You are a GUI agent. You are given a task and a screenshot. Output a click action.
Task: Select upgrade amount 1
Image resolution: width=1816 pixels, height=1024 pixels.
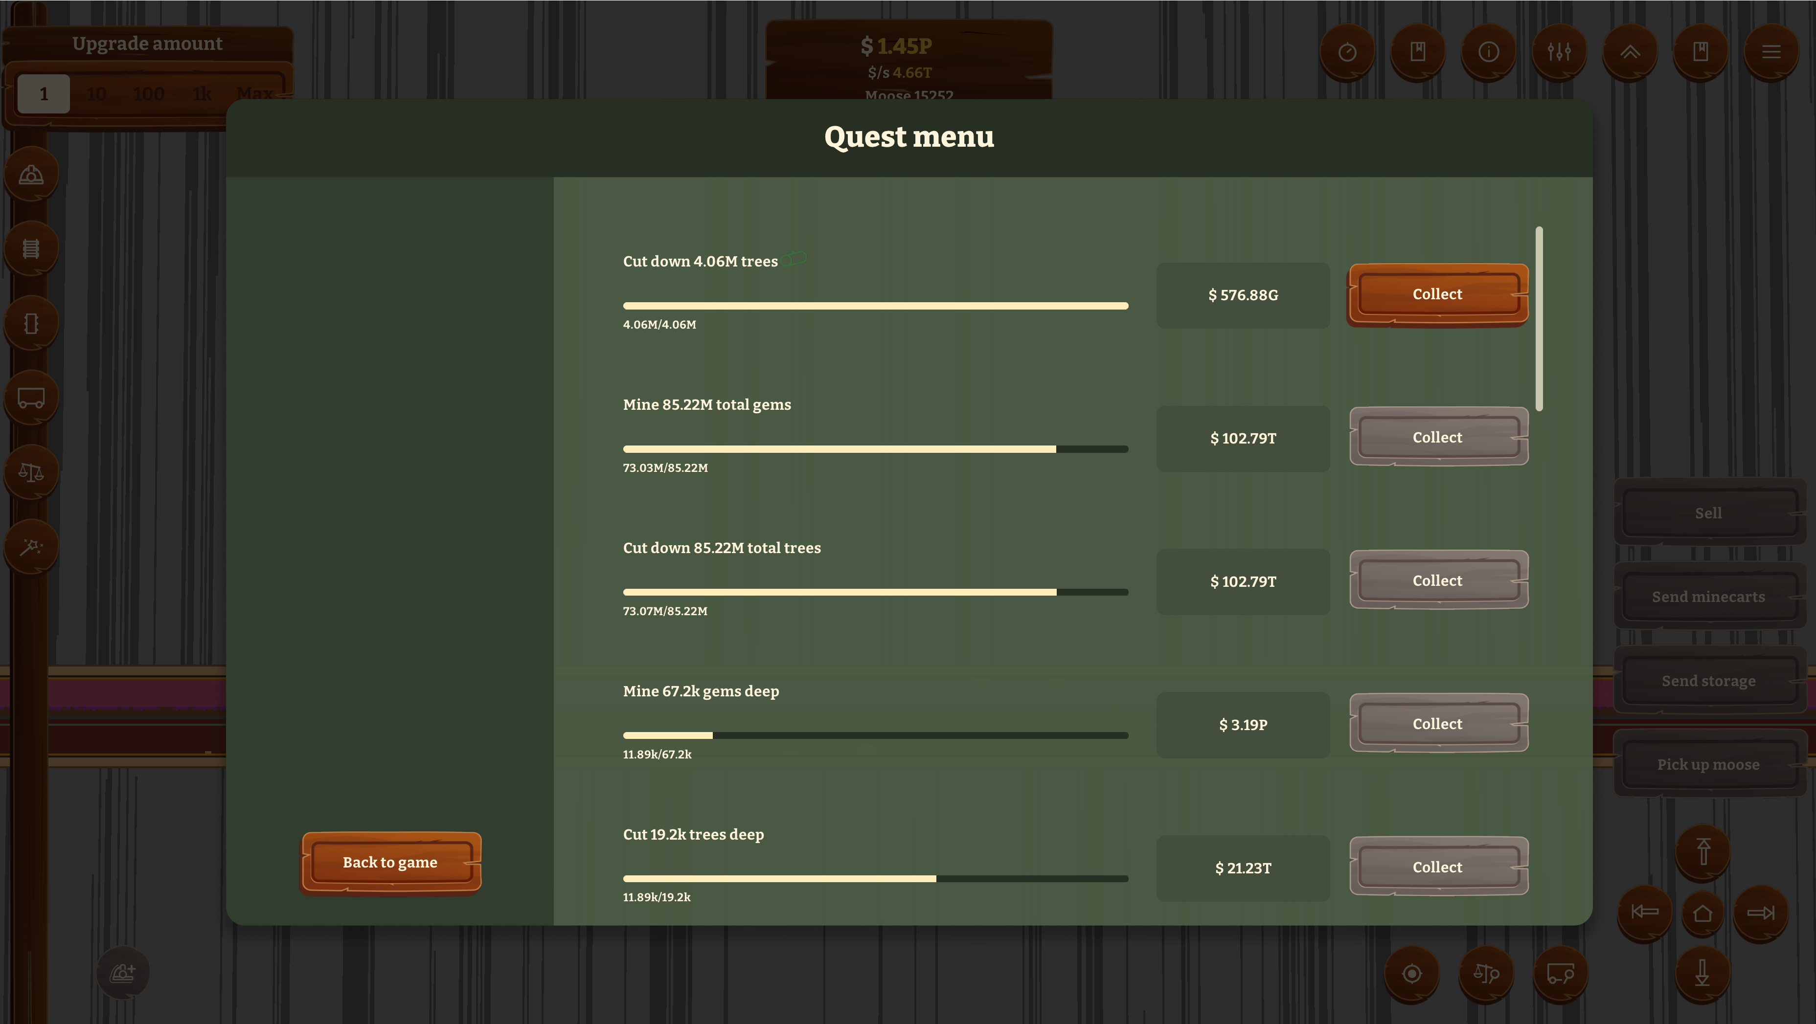click(x=44, y=94)
